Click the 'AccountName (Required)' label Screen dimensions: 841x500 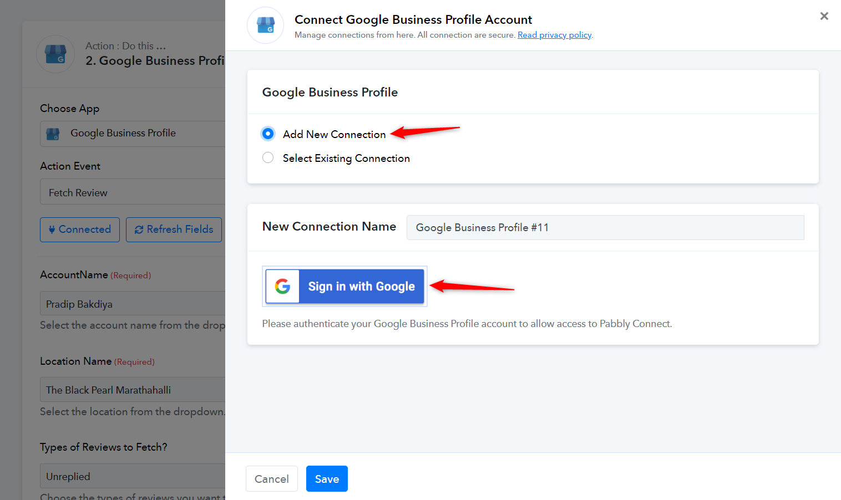95,275
